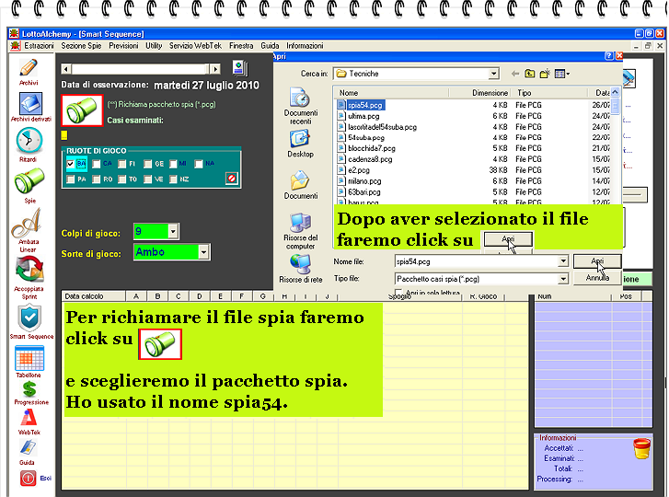Open Risorse di rete in dialog
Screen dimensions: 669x497
point(300,269)
